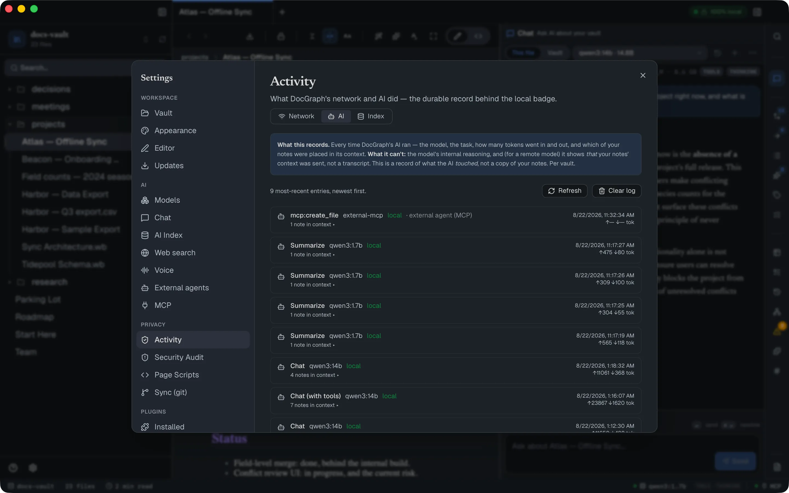
Task: Expand 7 notes in context for Chat (with tools)
Action: [x=314, y=405]
